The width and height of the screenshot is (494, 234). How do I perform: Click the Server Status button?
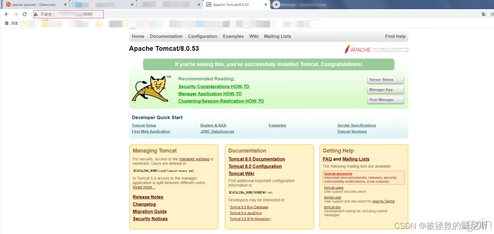click(385, 80)
